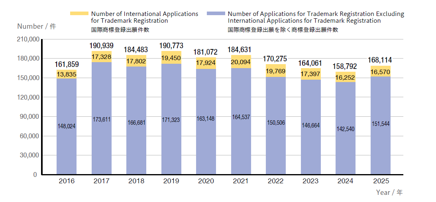Click the 168,114 total above the 2025 bar

pos(380,60)
